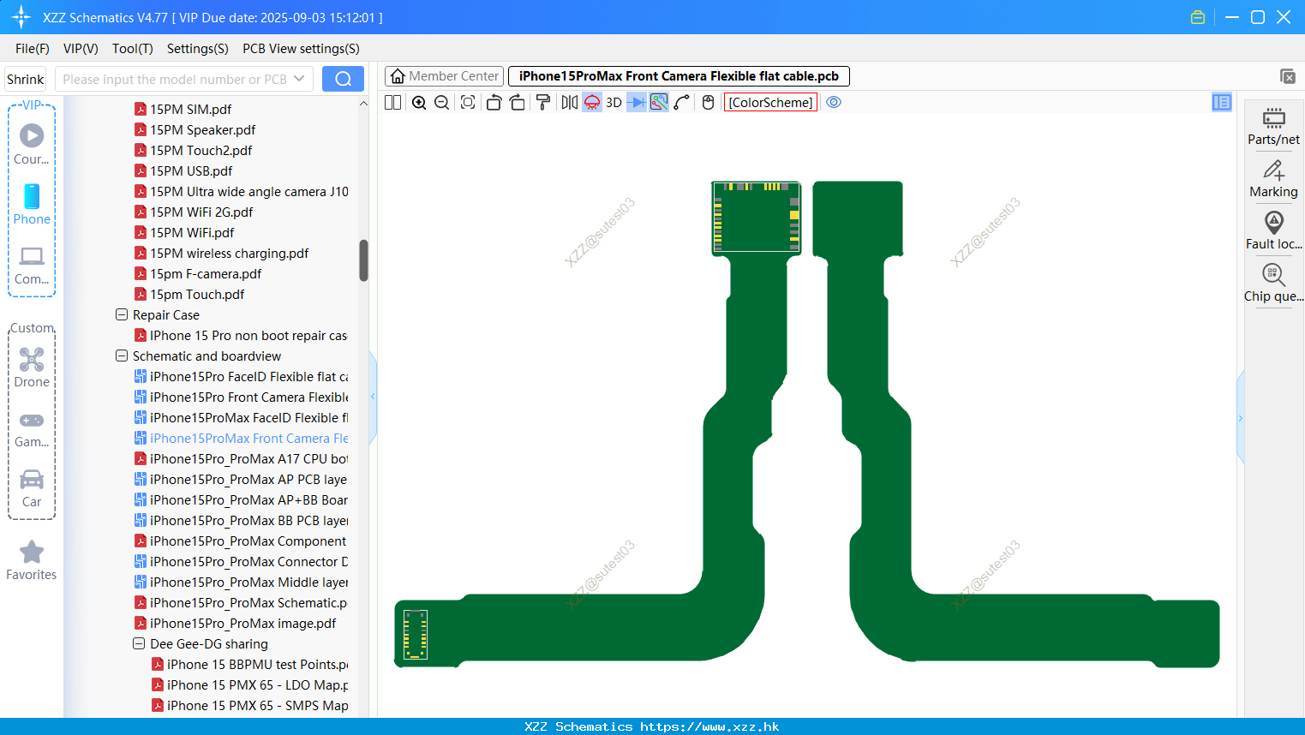Open Favorites

[32, 561]
